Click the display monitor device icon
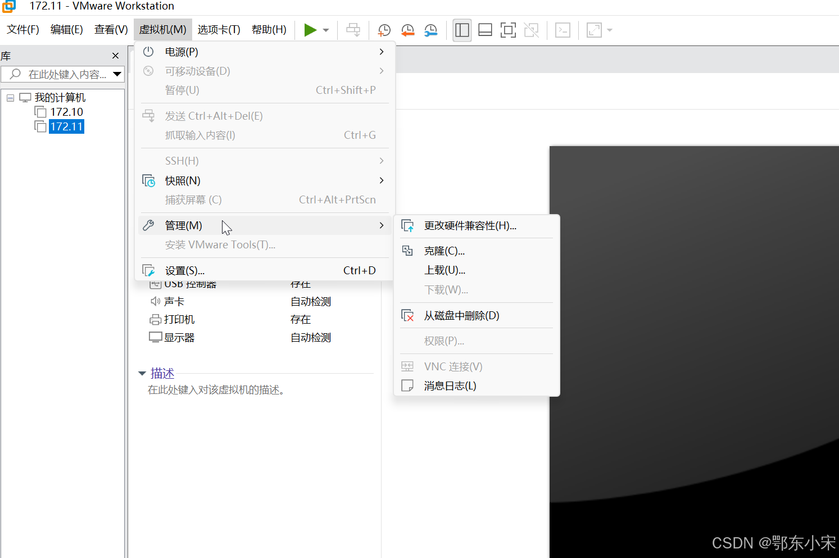The image size is (839, 558). tap(156, 337)
